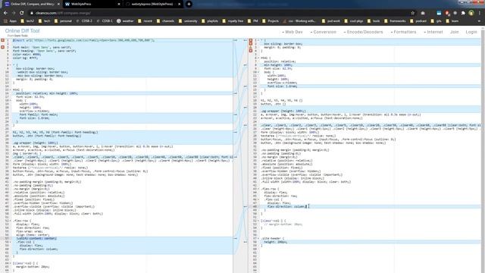
Task: Click the error marker on left editor line 1
Action: tap(3, 40)
